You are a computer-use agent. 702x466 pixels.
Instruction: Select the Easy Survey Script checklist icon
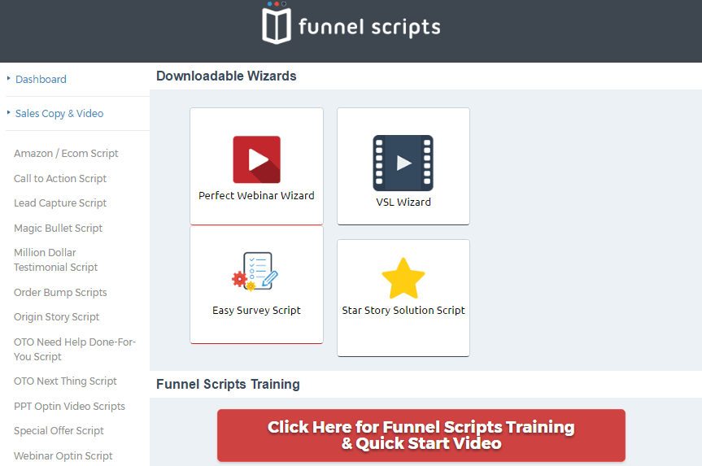pyautogui.click(x=255, y=272)
